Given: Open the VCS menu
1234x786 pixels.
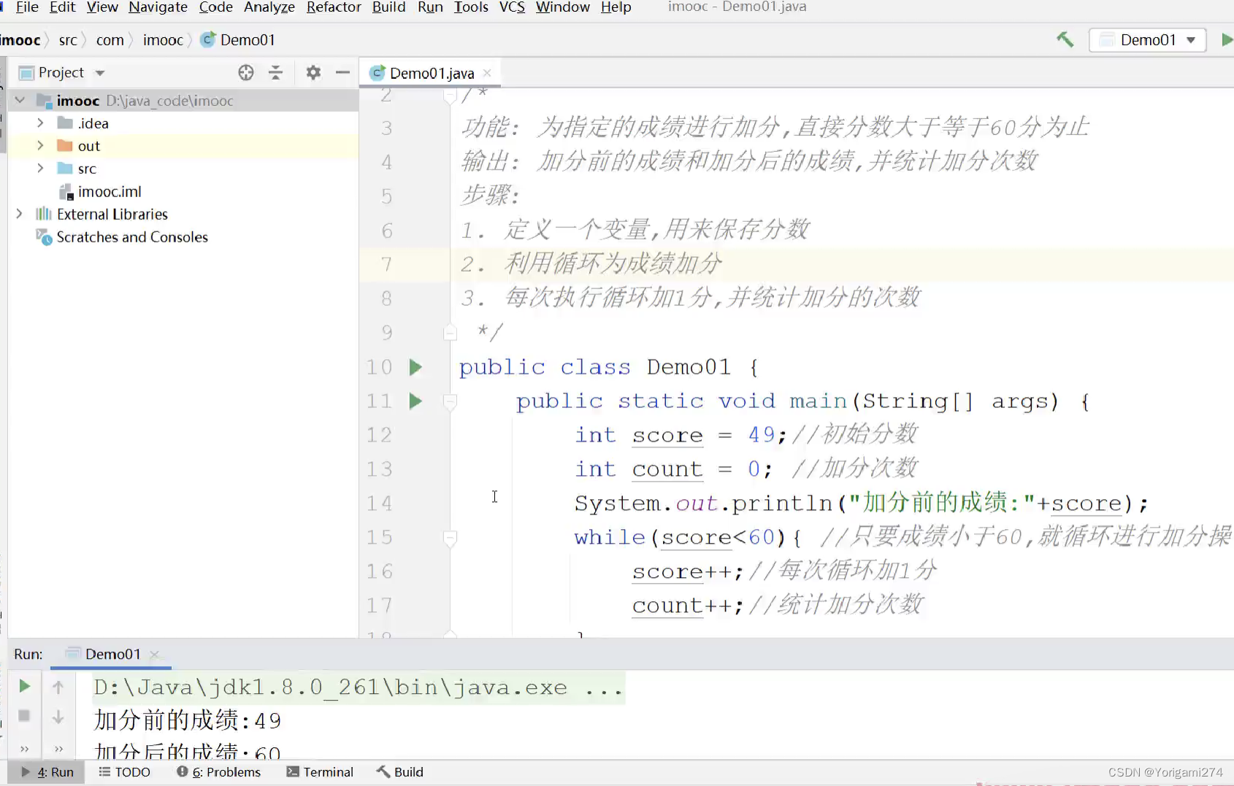Looking at the screenshot, I should click(x=512, y=7).
